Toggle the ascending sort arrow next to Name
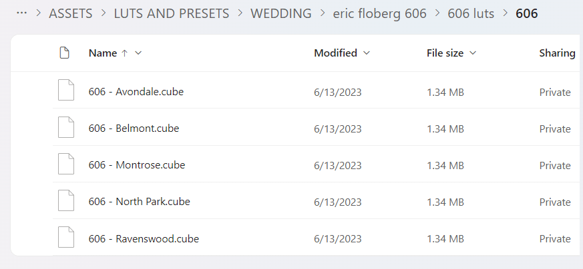The image size is (583, 269). click(125, 53)
